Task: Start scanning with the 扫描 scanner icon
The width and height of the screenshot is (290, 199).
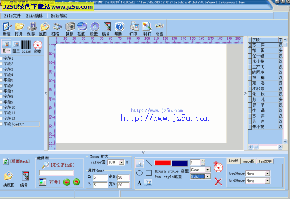Action: (x=56, y=28)
